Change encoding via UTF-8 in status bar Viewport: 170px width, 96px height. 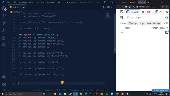coord(57,90)
